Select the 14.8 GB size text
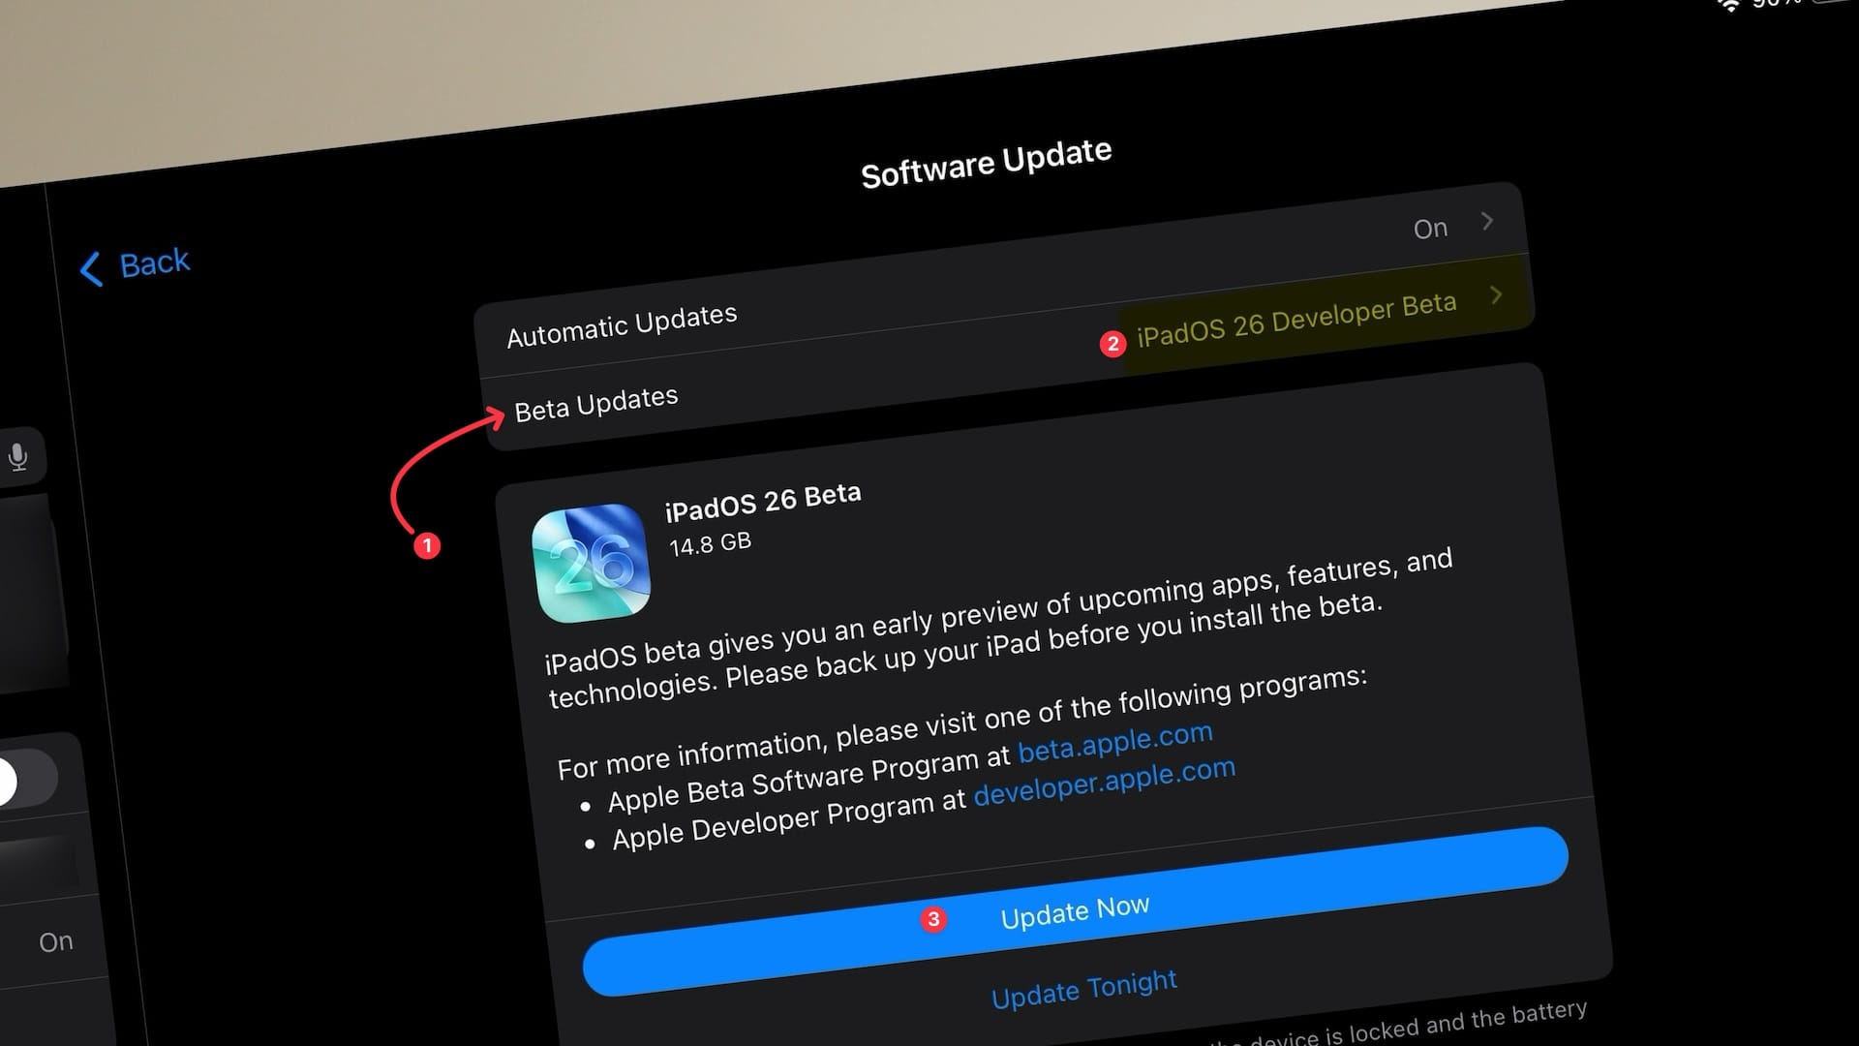The width and height of the screenshot is (1859, 1046). pos(710,543)
